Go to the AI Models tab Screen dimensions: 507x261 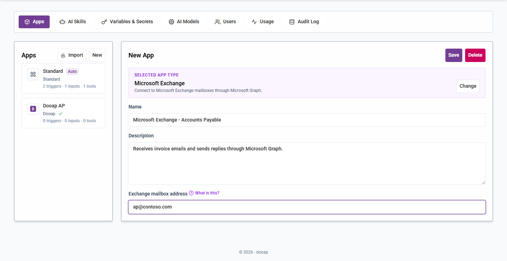[x=184, y=22]
